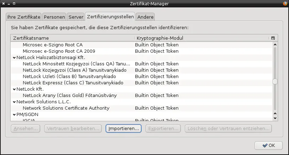Confirm with the OK button
Screen dimensions: 289x155
tap(268, 145)
